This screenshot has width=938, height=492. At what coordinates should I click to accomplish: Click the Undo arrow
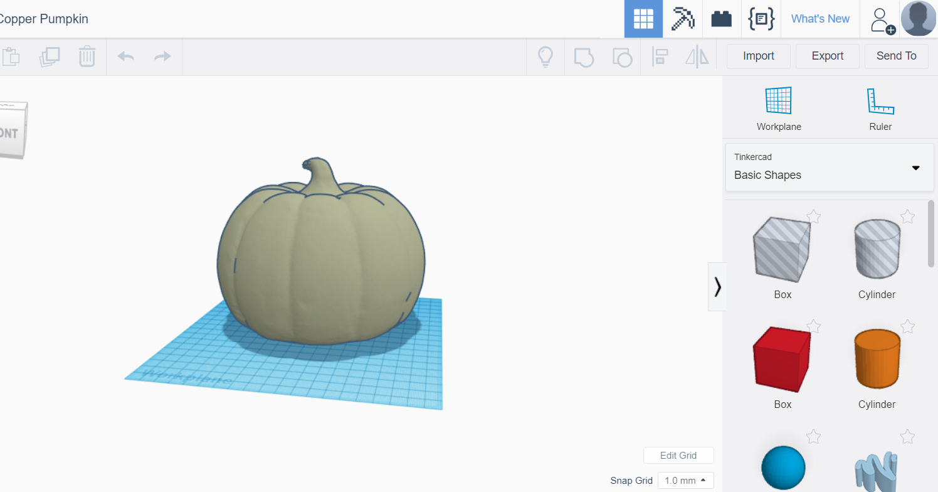click(126, 56)
